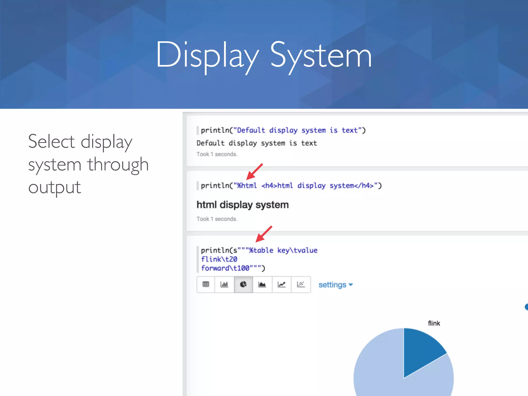This screenshot has height=396, width=528.
Task: Select the area chart view icon
Action: click(262, 284)
